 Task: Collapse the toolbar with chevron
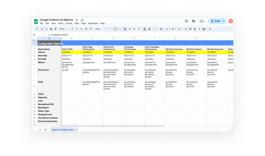230,29
